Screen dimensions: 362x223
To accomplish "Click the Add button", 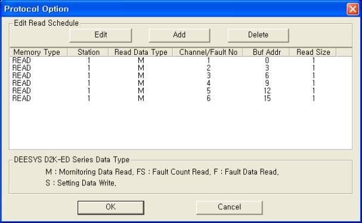I will point(180,35).
